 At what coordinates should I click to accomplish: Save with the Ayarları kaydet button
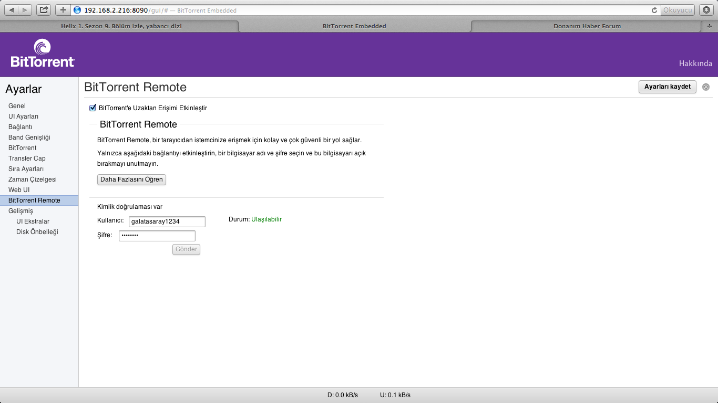coord(668,87)
